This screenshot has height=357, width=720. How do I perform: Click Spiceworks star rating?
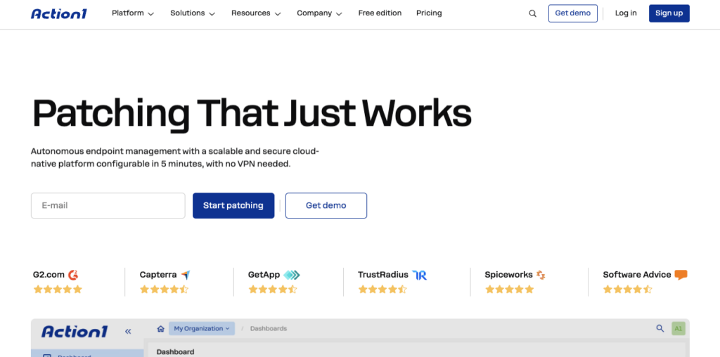510,290
